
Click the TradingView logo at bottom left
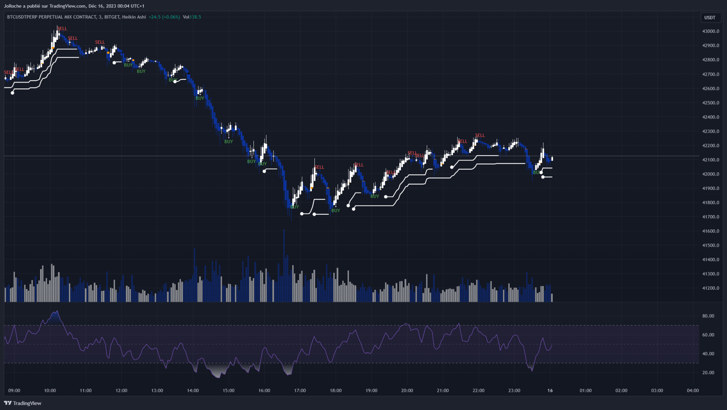(23, 403)
